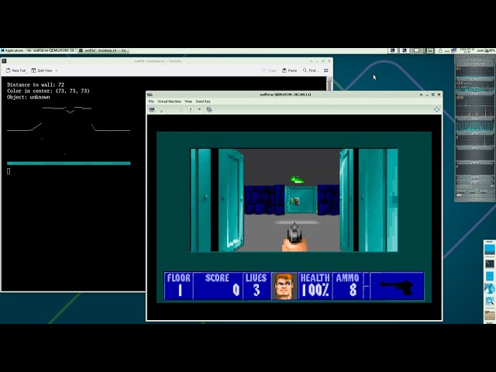
Task: Open the magnifier search icon in right dock
Action: click(490, 301)
